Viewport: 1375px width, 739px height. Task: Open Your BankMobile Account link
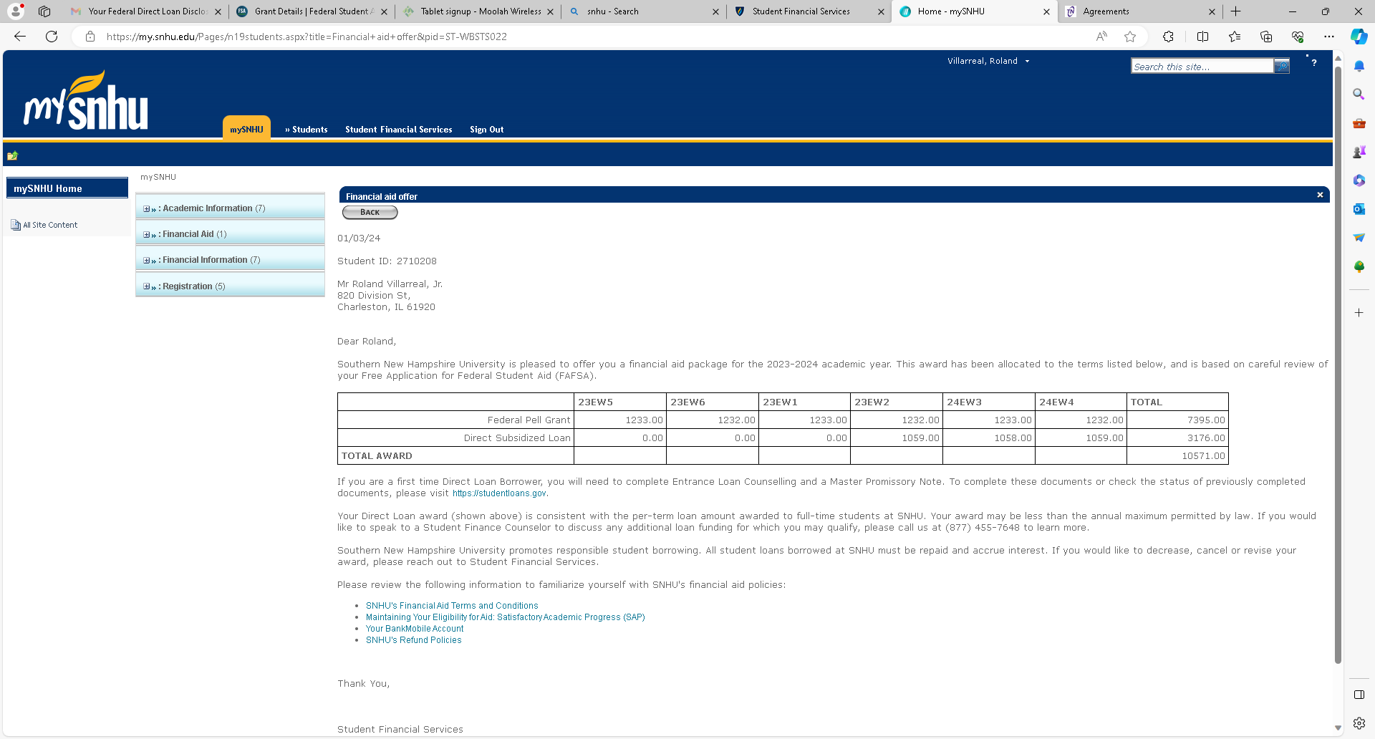[x=415, y=629]
